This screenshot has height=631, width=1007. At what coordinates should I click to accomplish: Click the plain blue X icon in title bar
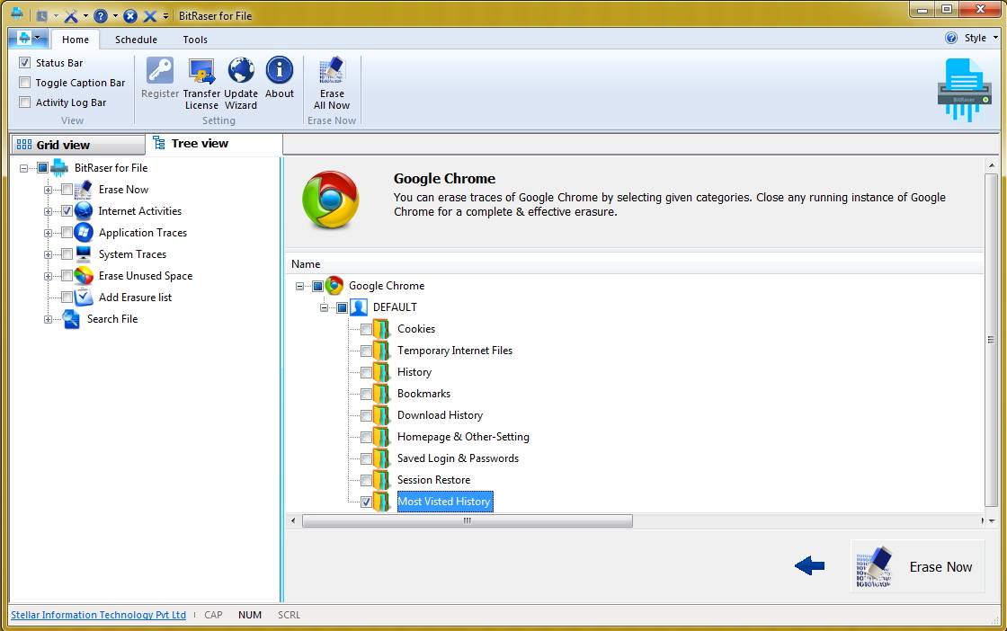(149, 15)
